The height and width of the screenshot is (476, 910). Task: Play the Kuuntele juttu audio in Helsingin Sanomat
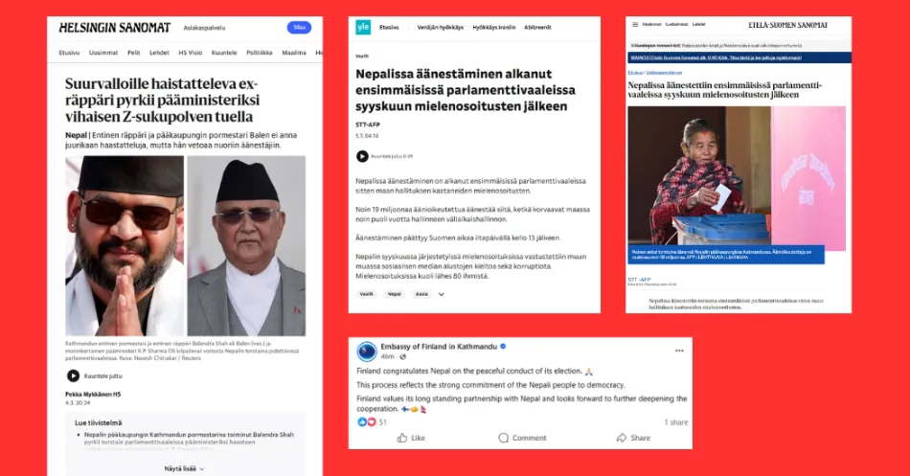(x=73, y=376)
